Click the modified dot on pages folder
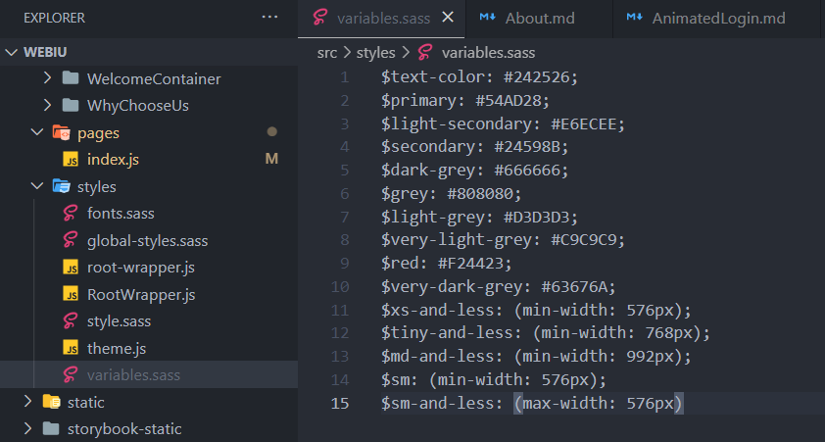Screen dimensions: 825x442 tap(272, 131)
